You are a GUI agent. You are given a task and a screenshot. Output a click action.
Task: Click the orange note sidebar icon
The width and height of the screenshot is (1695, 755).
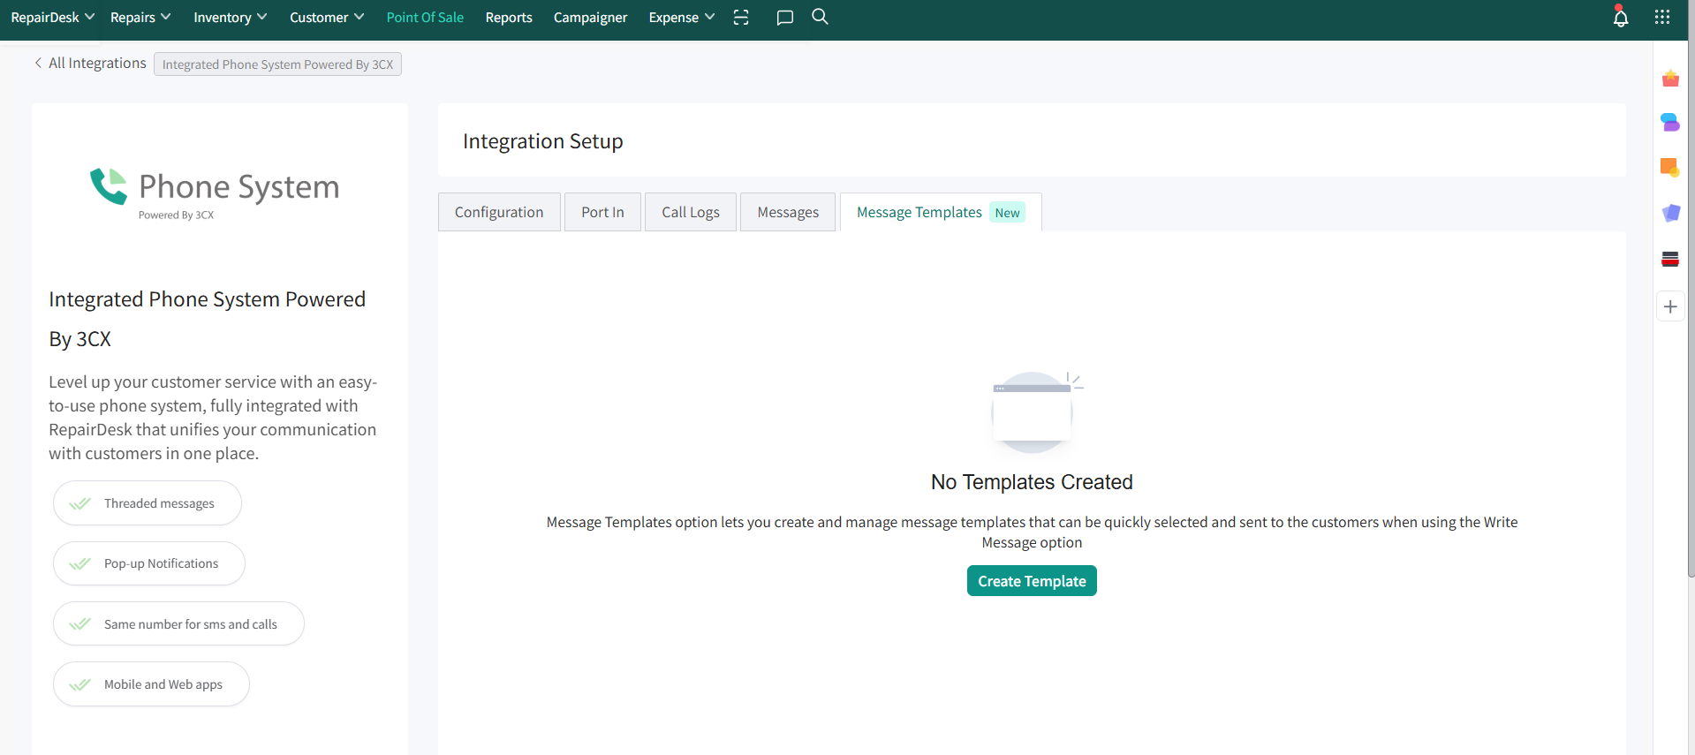[1670, 168]
